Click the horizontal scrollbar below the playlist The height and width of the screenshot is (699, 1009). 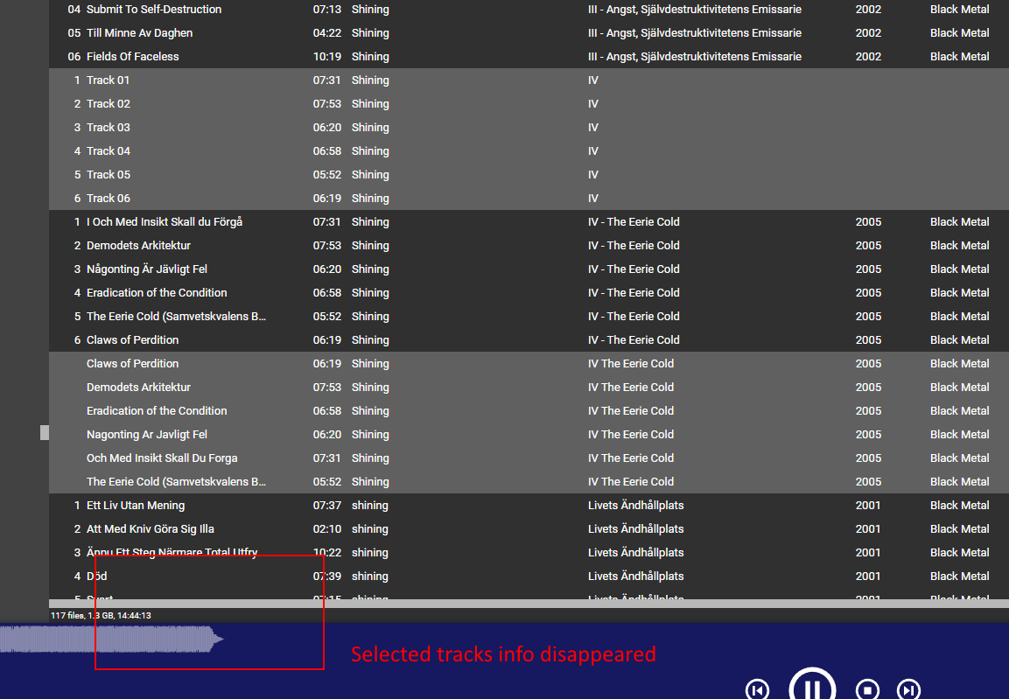click(x=529, y=604)
